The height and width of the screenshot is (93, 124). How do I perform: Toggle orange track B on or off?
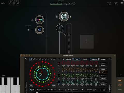click(59, 69)
